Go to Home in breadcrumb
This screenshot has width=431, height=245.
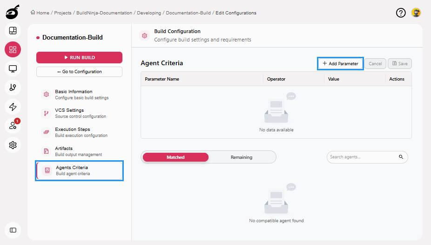[x=43, y=13]
